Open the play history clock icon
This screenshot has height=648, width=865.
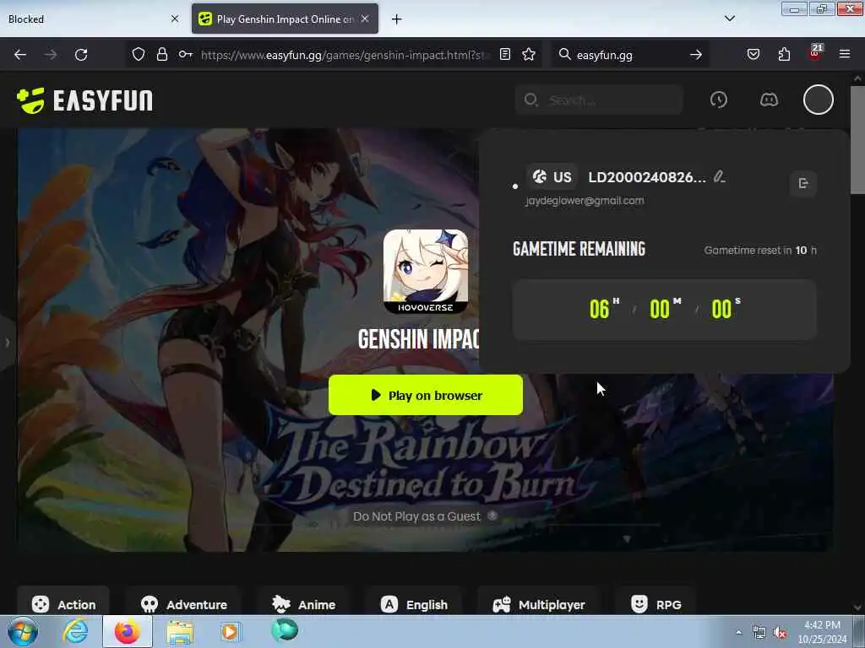point(718,100)
